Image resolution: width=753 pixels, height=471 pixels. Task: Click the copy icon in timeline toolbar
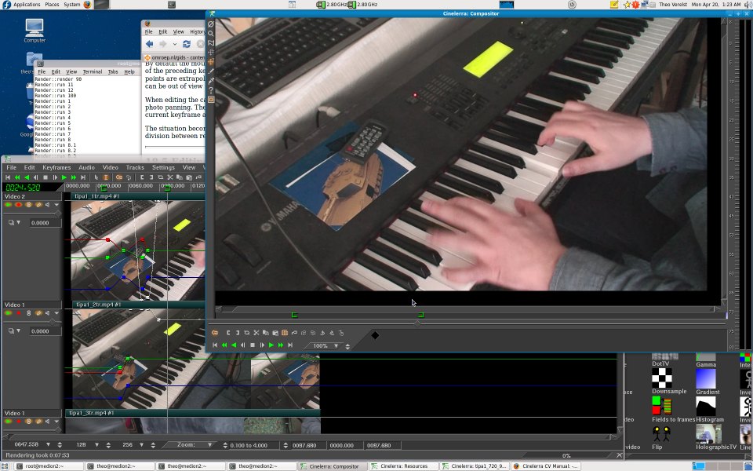179,177
